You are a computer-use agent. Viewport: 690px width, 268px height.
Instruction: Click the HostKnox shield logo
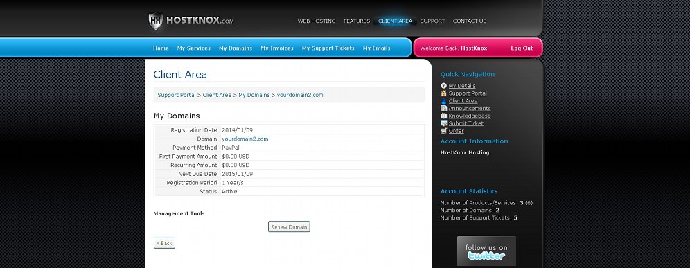pos(155,21)
